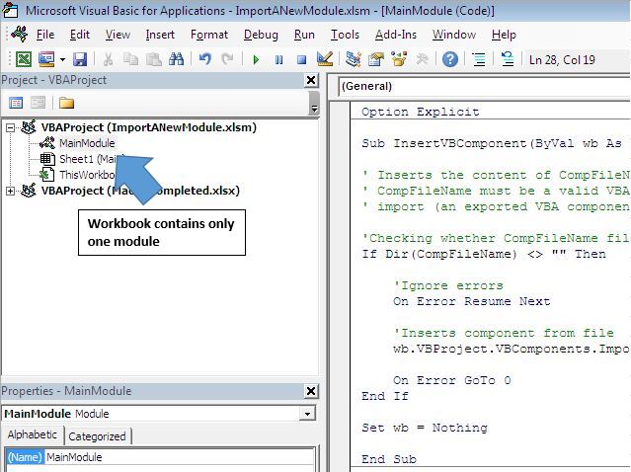Select ThisWorkbook in project tree
The width and height of the screenshot is (631, 472).
87,175
